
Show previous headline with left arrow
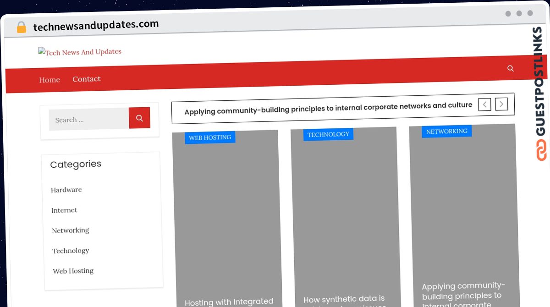pyautogui.click(x=484, y=104)
